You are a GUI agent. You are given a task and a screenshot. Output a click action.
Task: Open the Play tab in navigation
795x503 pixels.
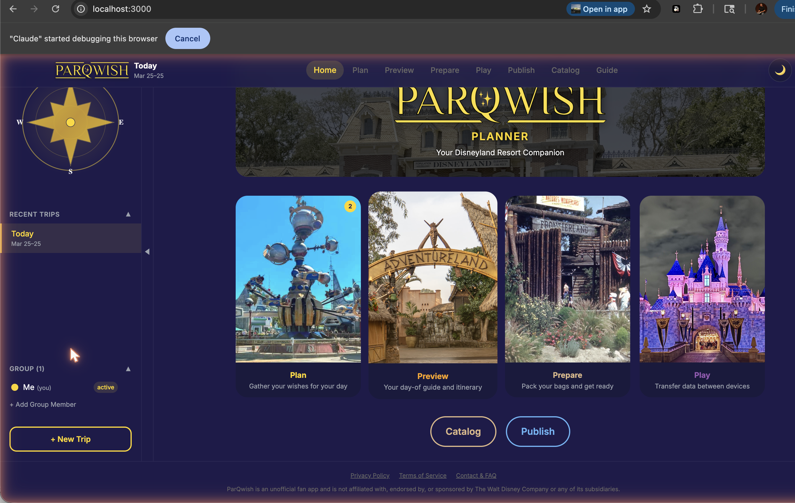click(483, 70)
